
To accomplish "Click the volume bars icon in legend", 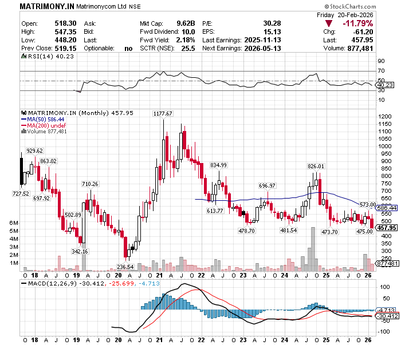I will tap(24, 132).
